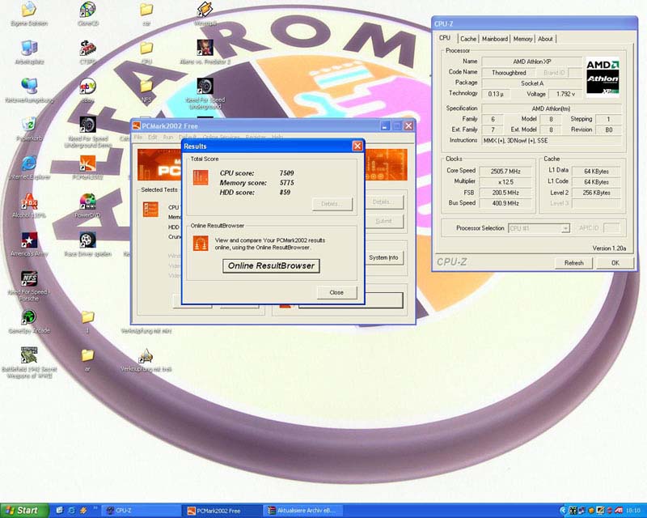Screen dimensions: 647x518
Task: Click the Multiplier value x 12.5
Action: (x=505, y=182)
